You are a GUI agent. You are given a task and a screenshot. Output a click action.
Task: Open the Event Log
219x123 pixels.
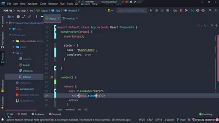(206, 114)
